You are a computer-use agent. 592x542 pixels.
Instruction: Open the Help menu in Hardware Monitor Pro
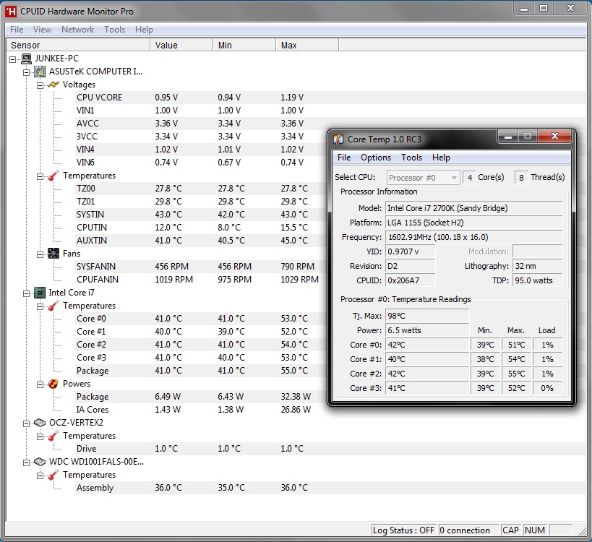tap(145, 30)
